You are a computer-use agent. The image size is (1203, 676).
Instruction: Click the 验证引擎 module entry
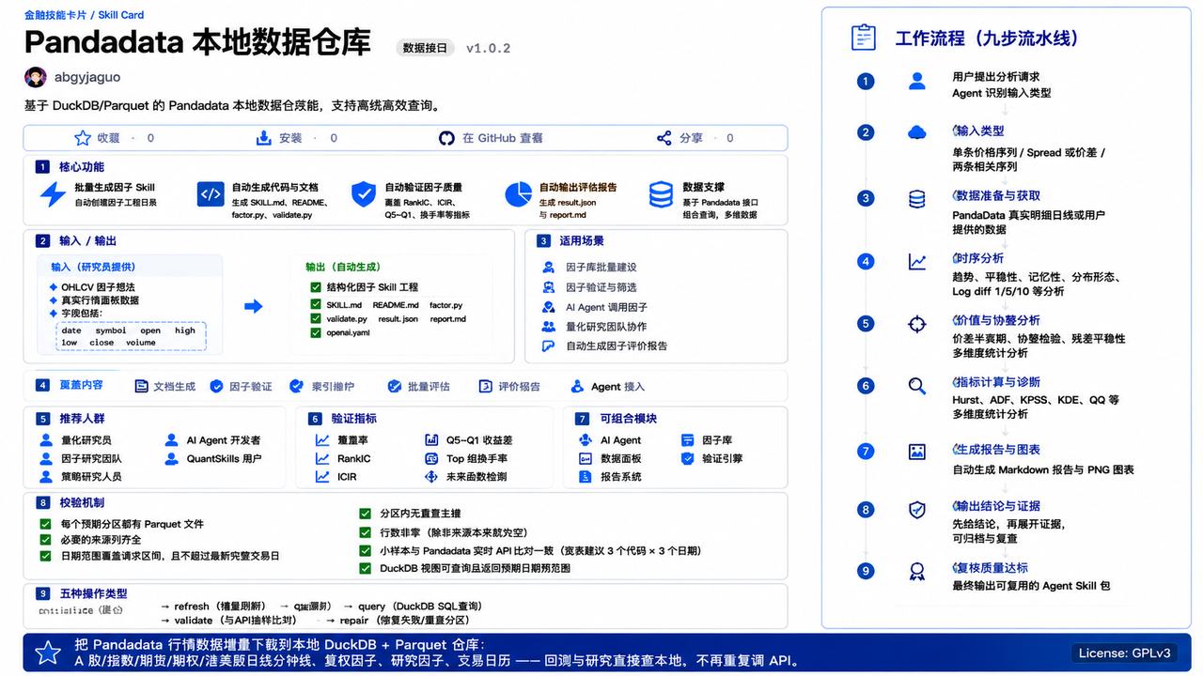click(711, 458)
